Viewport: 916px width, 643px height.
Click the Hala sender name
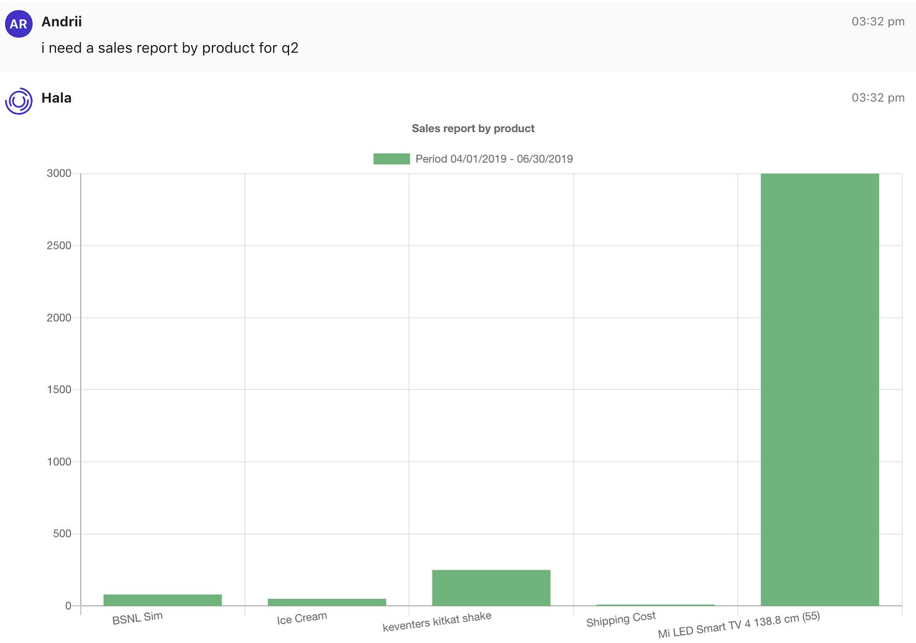click(x=57, y=98)
